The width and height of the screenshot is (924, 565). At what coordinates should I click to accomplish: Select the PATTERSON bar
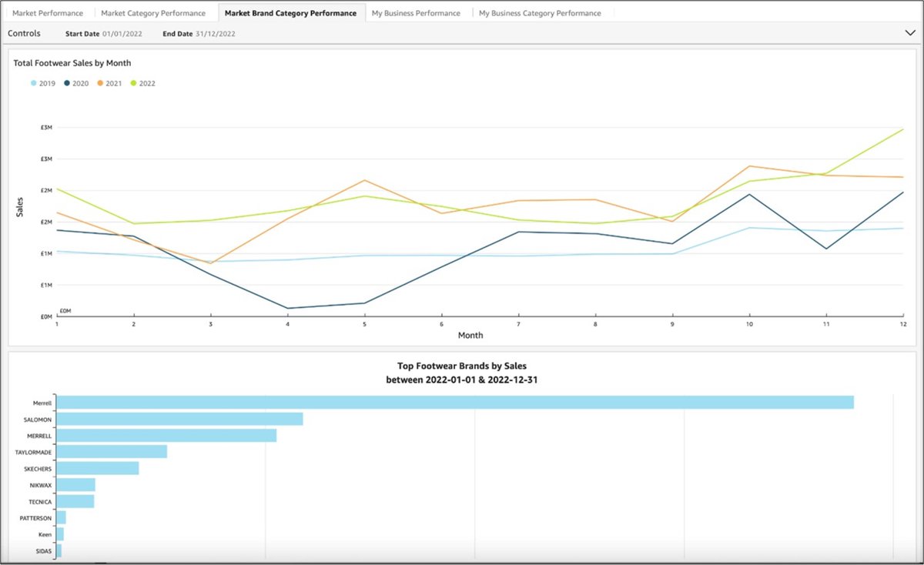pyautogui.click(x=62, y=518)
